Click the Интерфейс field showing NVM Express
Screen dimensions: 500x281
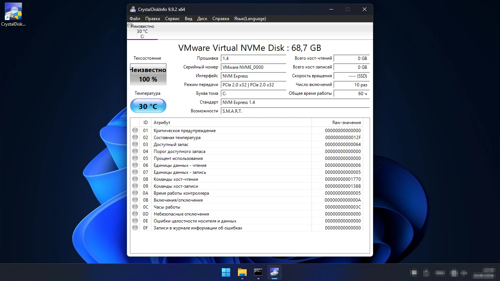point(254,76)
